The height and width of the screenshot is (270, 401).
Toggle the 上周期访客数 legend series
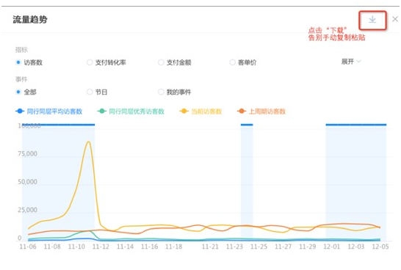tap(261, 112)
